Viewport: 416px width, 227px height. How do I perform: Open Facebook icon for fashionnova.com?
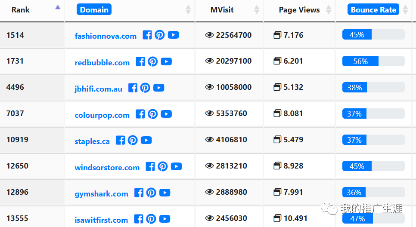[x=147, y=35]
